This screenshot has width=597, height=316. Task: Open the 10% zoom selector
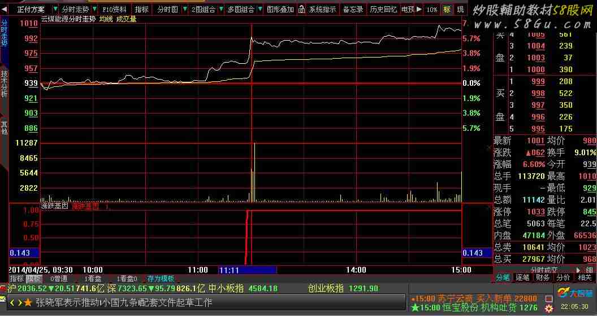[432, 10]
